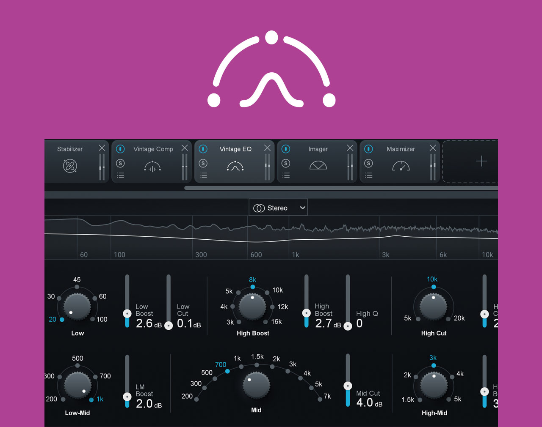Click the High Q slider handle
Viewport: 542px width, 427px height.
pyautogui.click(x=348, y=326)
